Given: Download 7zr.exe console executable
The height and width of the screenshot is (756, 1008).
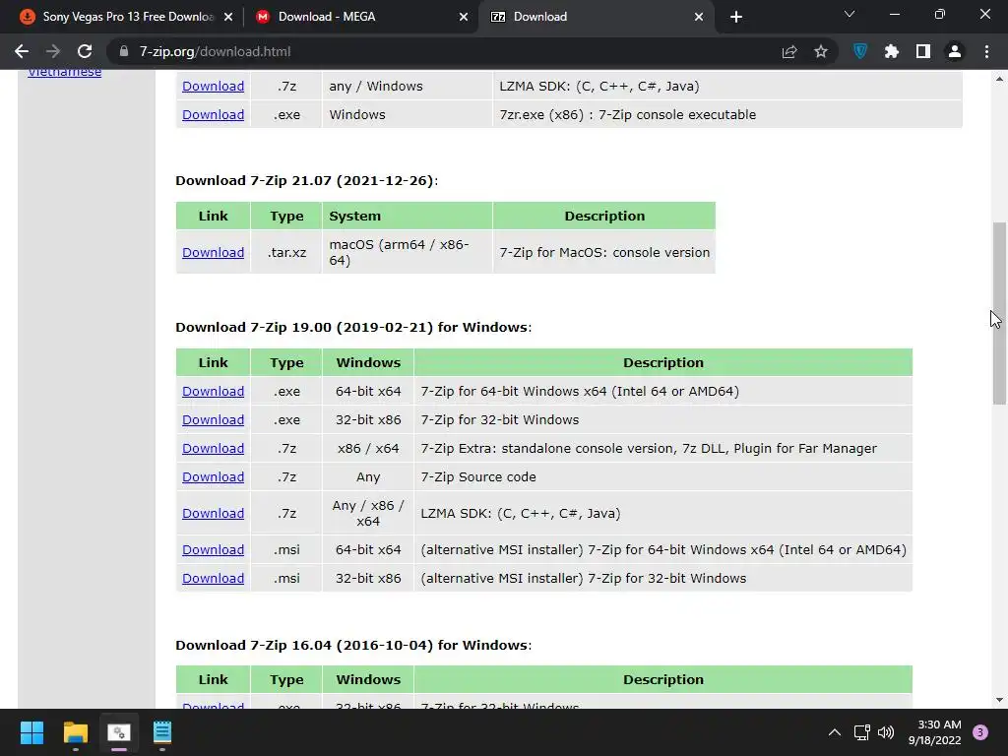Looking at the screenshot, I should pyautogui.click(x=213, y=114).
